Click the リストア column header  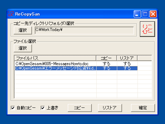click(x=127, y=58)
